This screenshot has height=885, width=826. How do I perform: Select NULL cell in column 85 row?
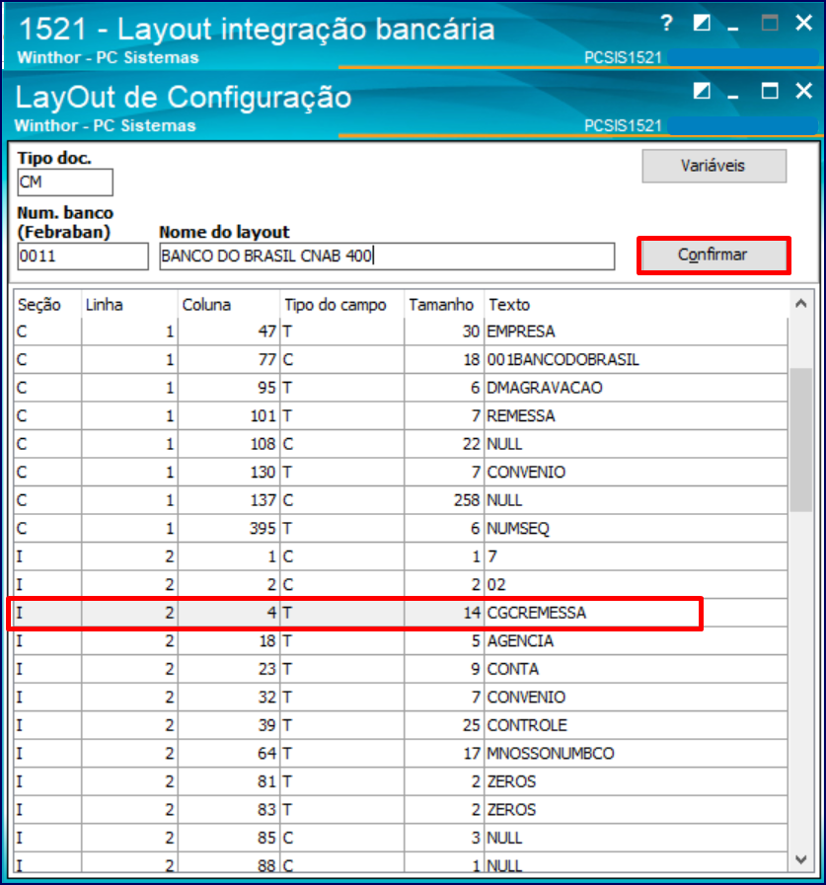tap(636, 839)
